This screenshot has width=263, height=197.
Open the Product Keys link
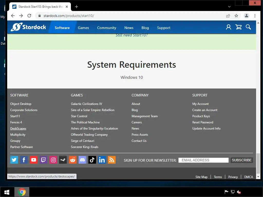coord(201,116)
